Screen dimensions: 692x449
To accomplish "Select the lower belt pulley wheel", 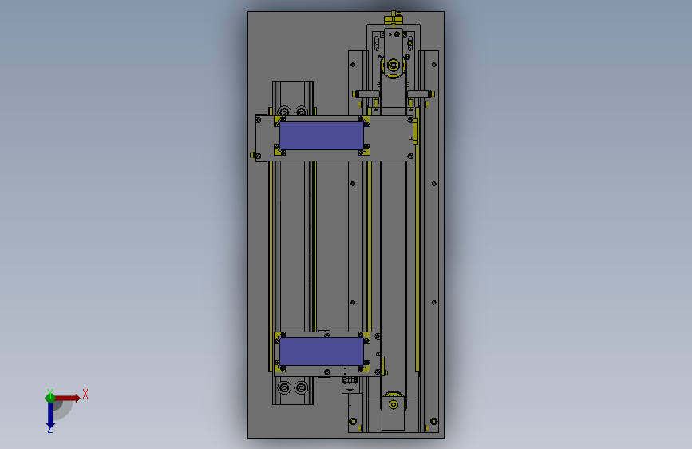I will click(x=393, y=404).
